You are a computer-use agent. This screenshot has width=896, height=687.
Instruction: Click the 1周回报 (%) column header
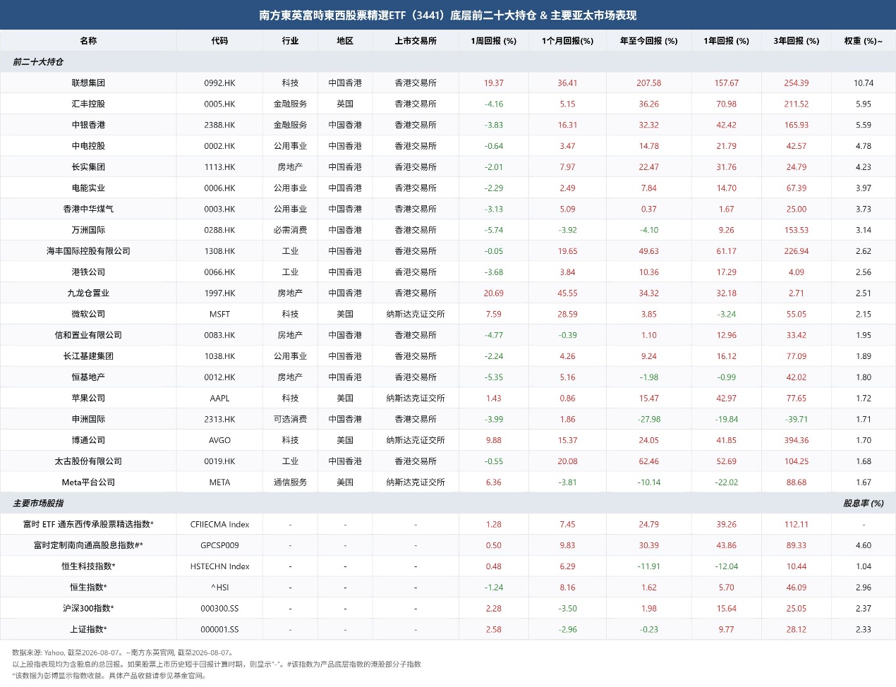point(494,41)
